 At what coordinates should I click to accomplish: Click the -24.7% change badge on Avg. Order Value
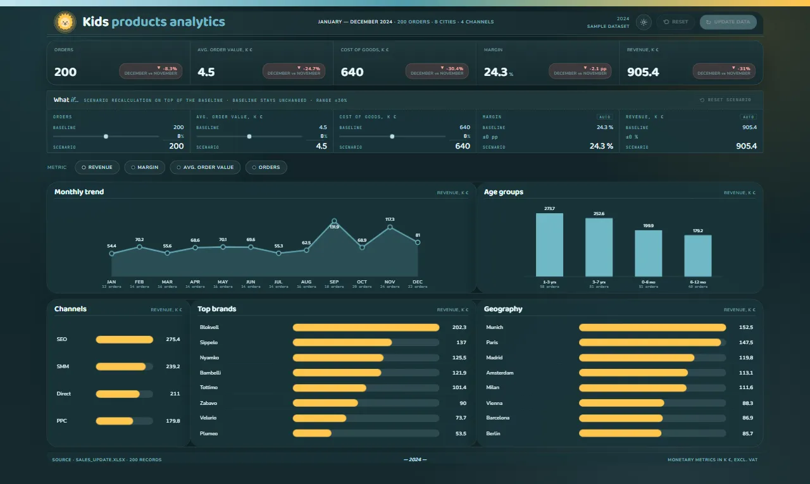click(294, 71)
